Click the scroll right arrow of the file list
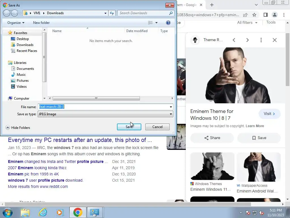This screenshot has height=218, width=290. tap(172, 98)
